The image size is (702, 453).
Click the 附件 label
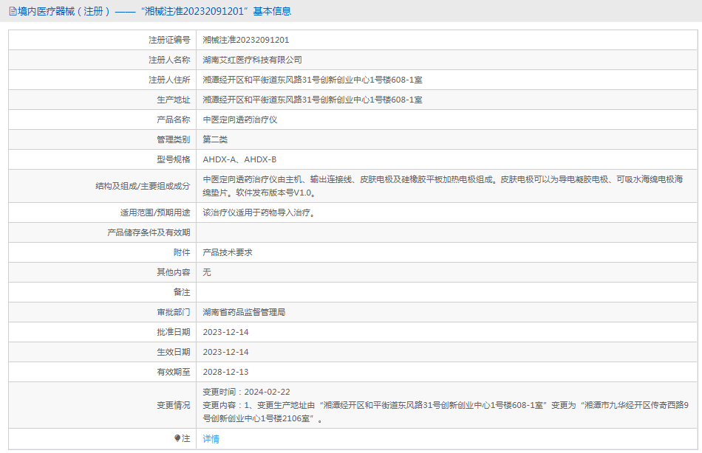(182, 252)
